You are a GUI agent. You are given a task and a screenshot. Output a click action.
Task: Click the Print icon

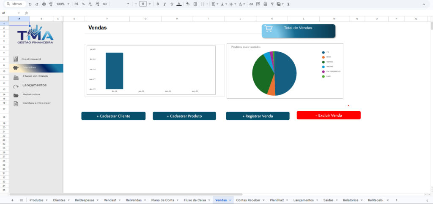(x=44, y=4)
